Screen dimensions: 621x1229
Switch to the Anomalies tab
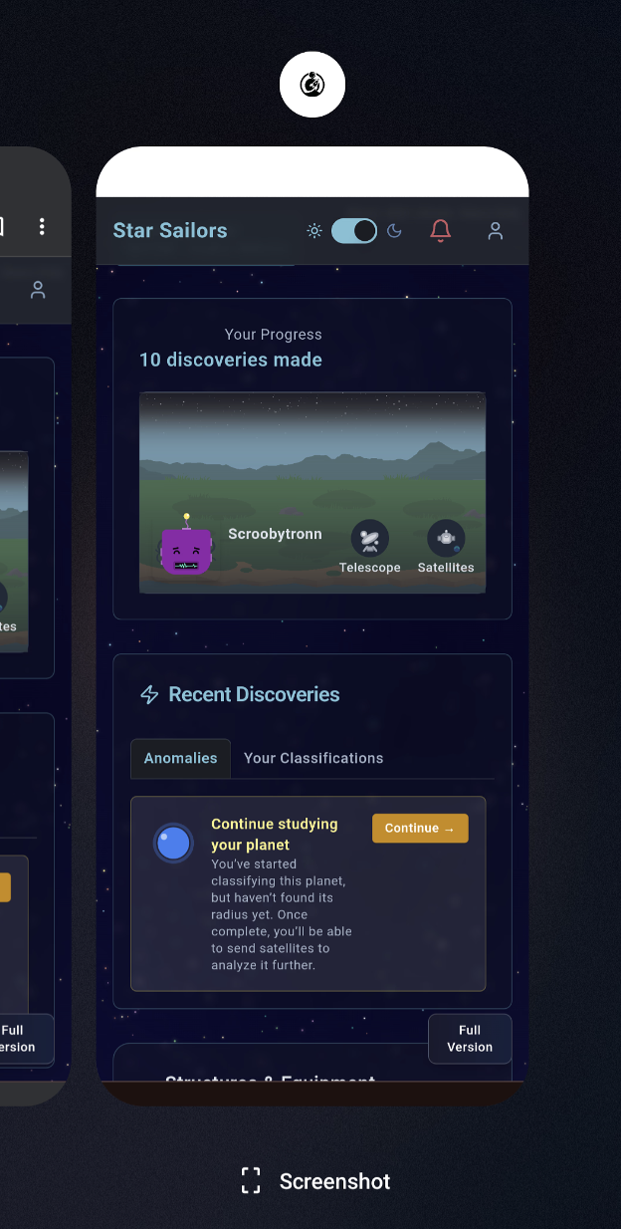(180, 758)
